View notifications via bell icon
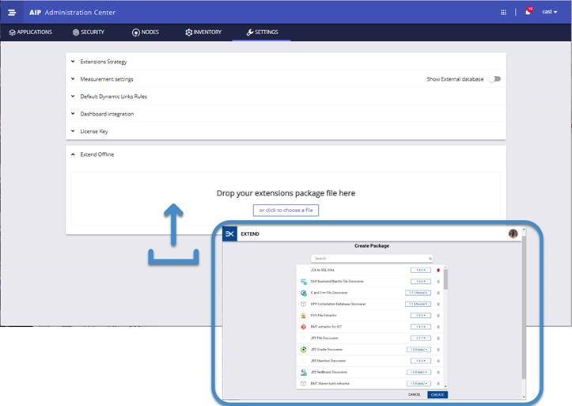Screen dimensions: 572x406 click(x=528, y=12)
